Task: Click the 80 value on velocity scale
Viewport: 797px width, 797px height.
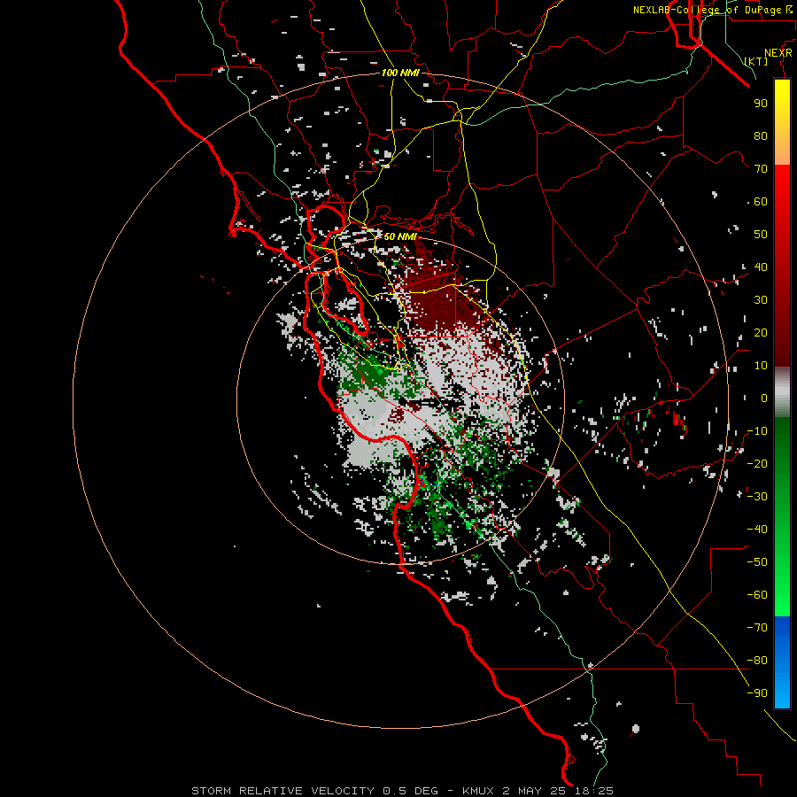Action: 761,136
